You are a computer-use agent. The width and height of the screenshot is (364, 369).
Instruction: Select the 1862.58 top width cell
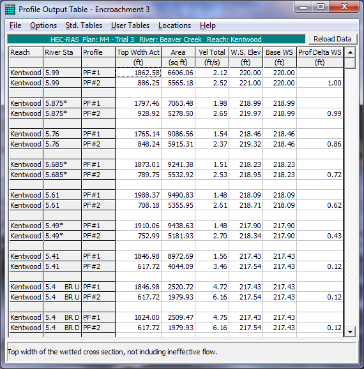click(138, 73)
